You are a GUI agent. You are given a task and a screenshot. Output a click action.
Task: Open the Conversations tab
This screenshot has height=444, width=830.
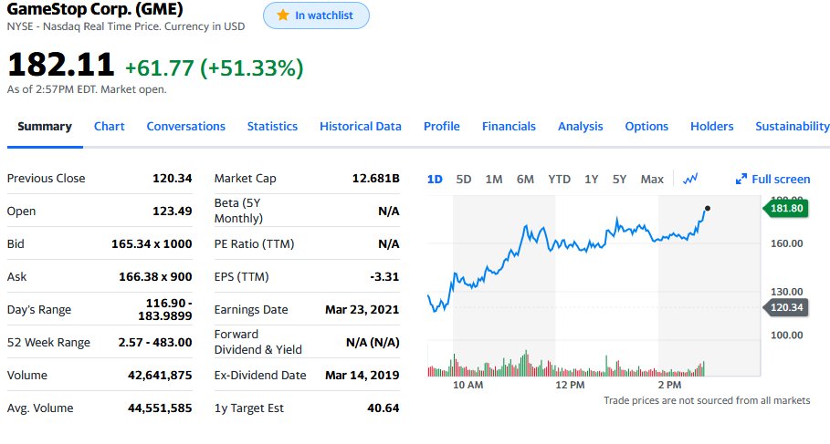(185, 127)
